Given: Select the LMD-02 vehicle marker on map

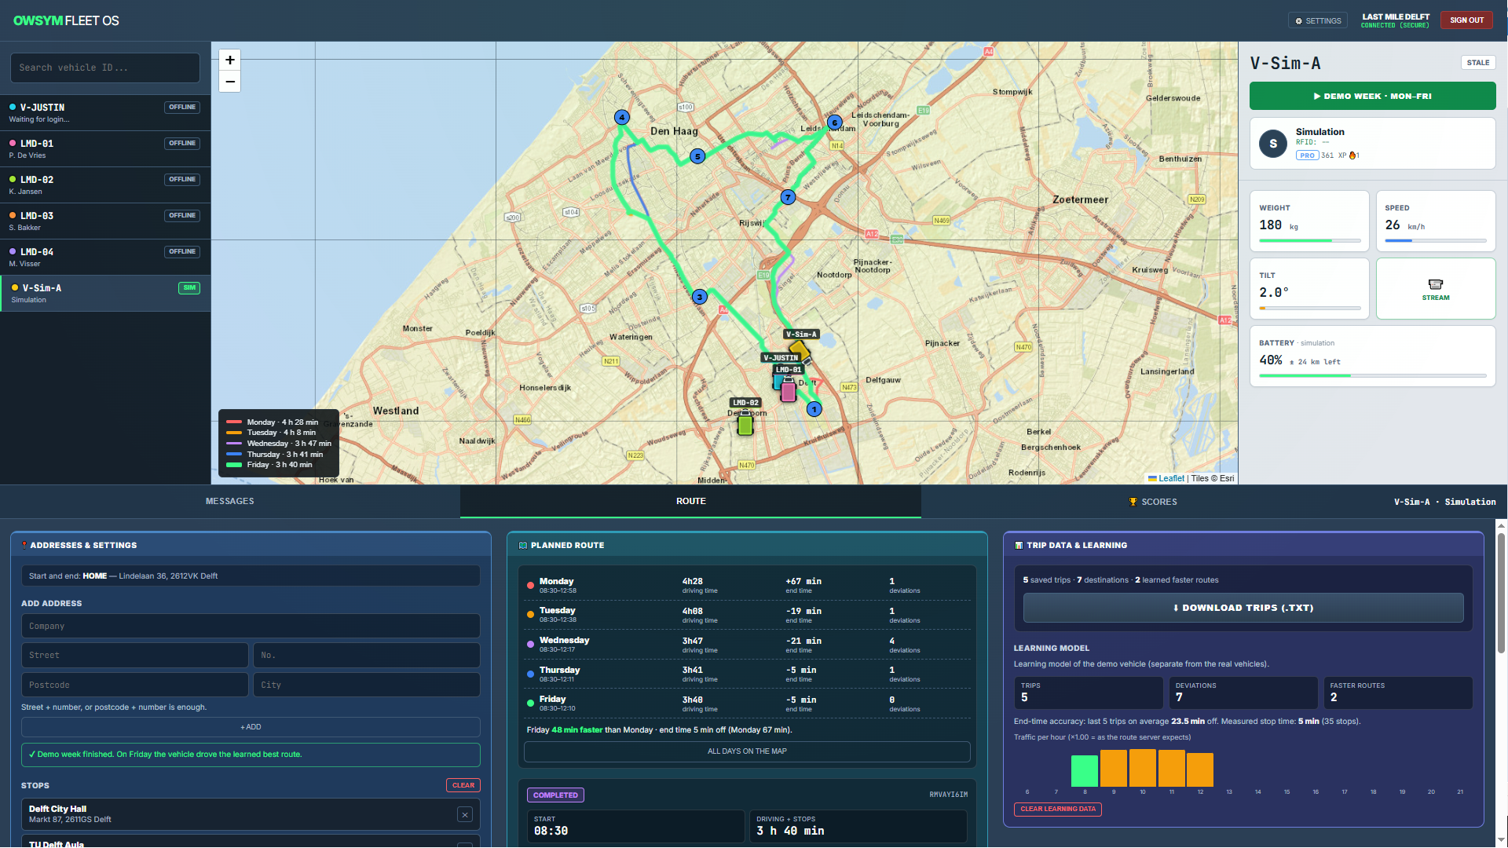Looking at the screenshot, I should 745,425.
